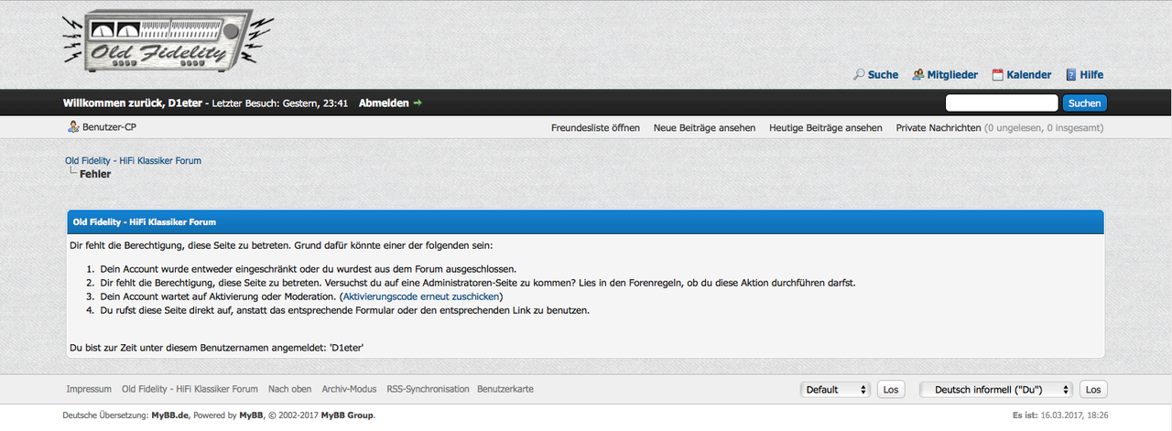Click Los button beside theme dropdown
The height and width of the screenshot is (431, 1172).
tap(891, 390)
